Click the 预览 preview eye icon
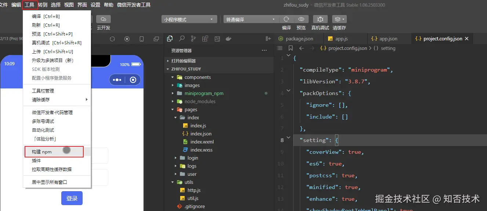Image resolution: width=487 pixels, height=211 pixels. (x=301, y=19)
